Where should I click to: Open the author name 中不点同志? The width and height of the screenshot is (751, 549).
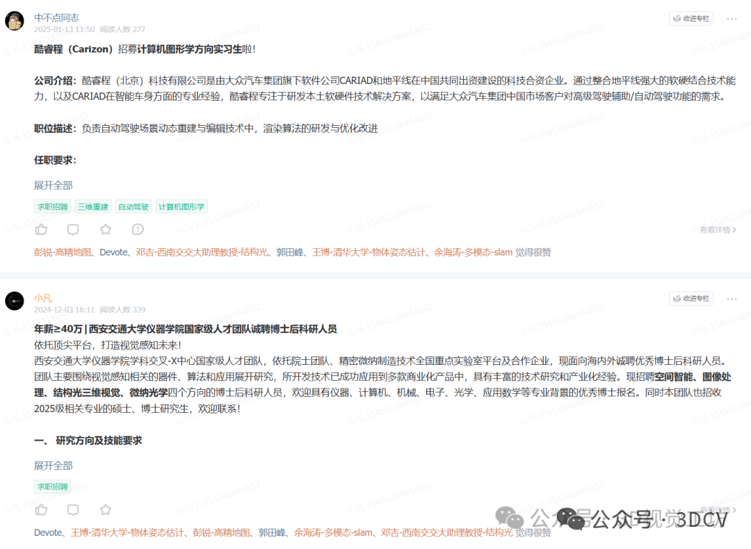pyautogui.click(x=56, y=17)
